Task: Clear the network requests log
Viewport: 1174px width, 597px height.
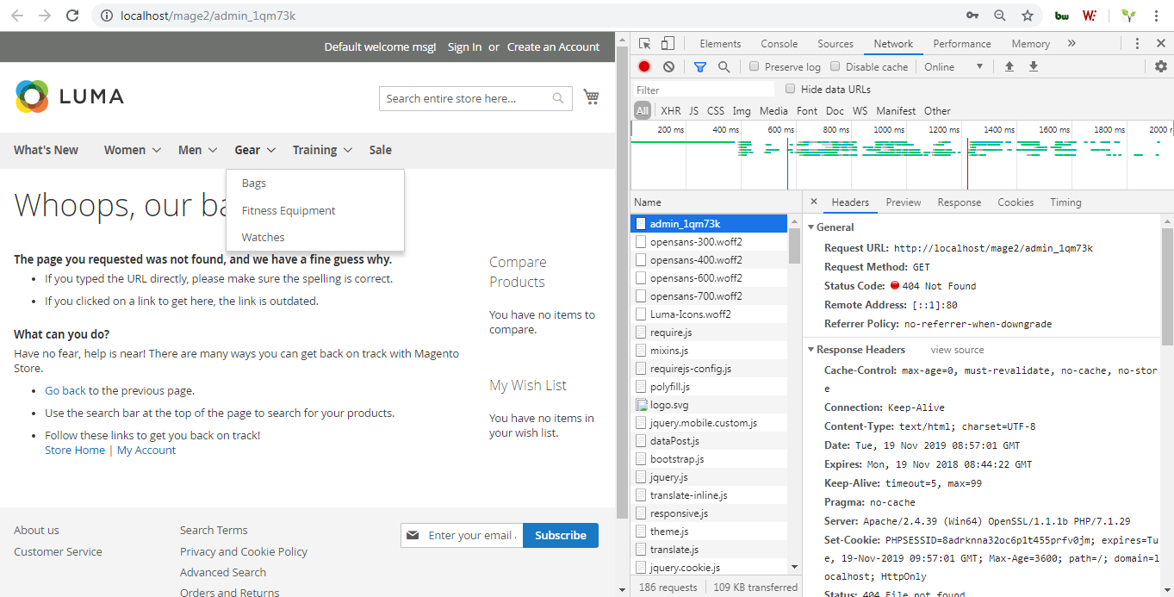Action: 668,66
